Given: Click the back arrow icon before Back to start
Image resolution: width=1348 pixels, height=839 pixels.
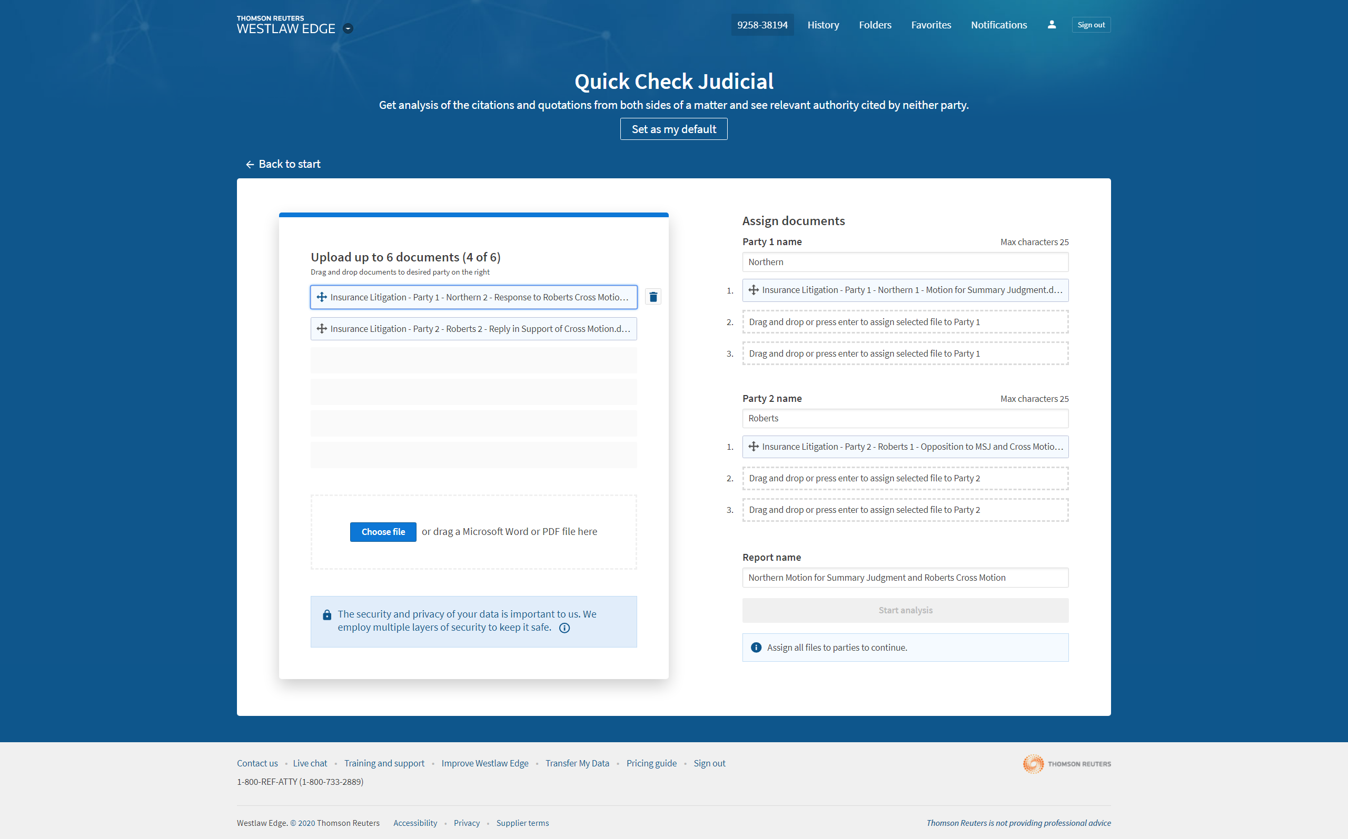Looking at the screenshot, I should click(250, 164).
